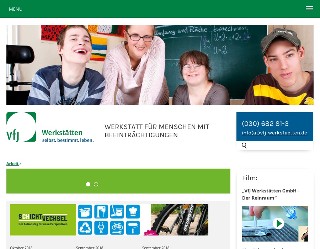Activate the second carousel indicator dot

click(96, 184)
